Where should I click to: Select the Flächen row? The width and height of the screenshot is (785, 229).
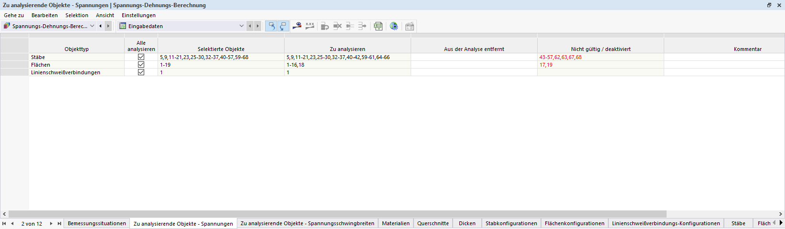click(14, 65)
